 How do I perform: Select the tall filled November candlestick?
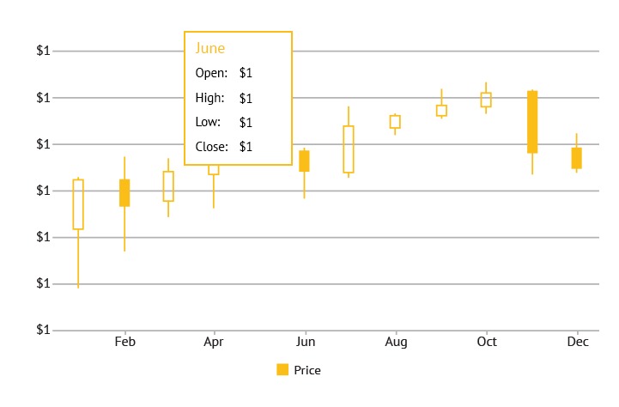532,122
